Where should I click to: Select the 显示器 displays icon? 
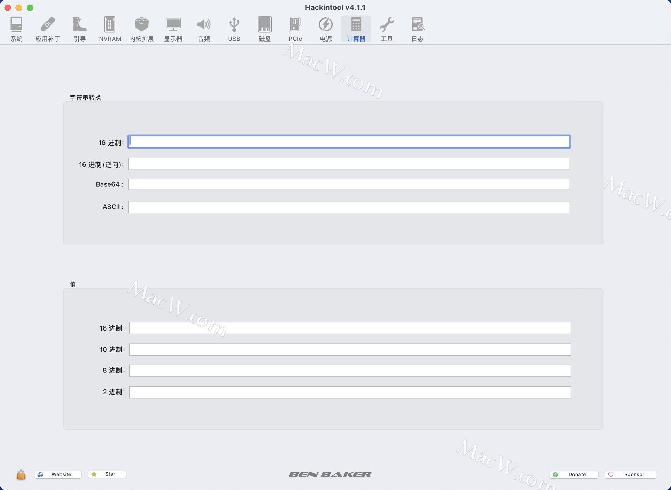click(x=173, y=29)
